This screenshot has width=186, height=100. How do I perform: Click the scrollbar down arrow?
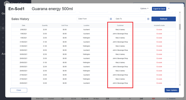(180, 85)
